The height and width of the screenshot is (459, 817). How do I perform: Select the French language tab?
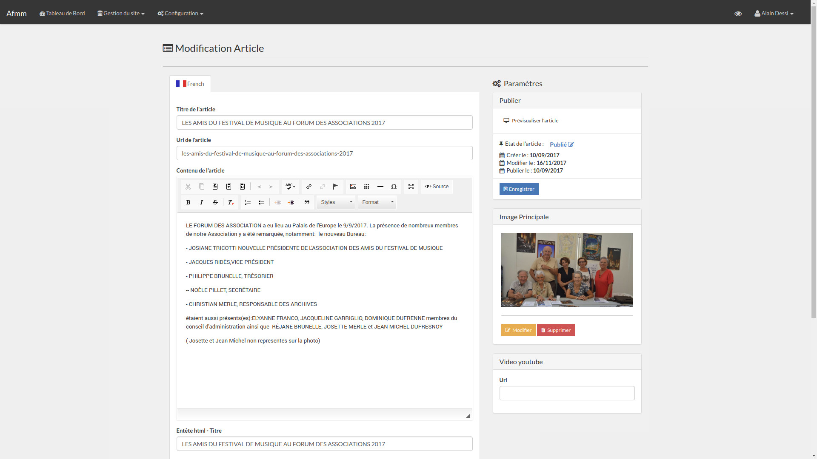pyautogui.click(x=190, y=84)
